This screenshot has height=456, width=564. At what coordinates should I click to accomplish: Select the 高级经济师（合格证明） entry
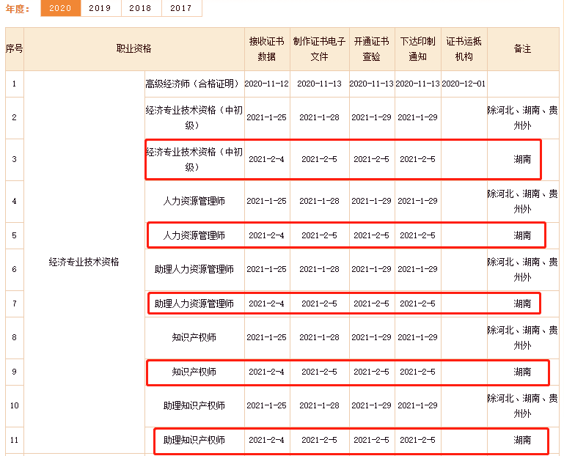click(x=194, y=84)
